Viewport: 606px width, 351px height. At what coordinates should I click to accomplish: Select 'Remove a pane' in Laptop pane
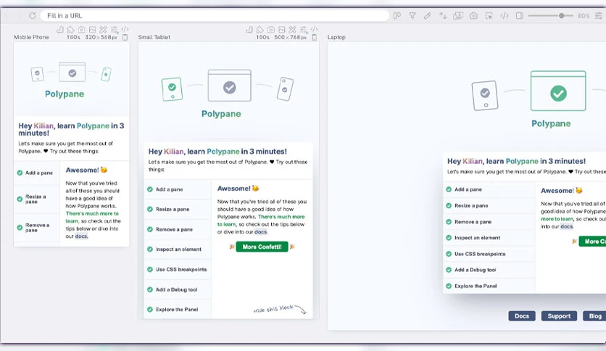coord(489,222)
